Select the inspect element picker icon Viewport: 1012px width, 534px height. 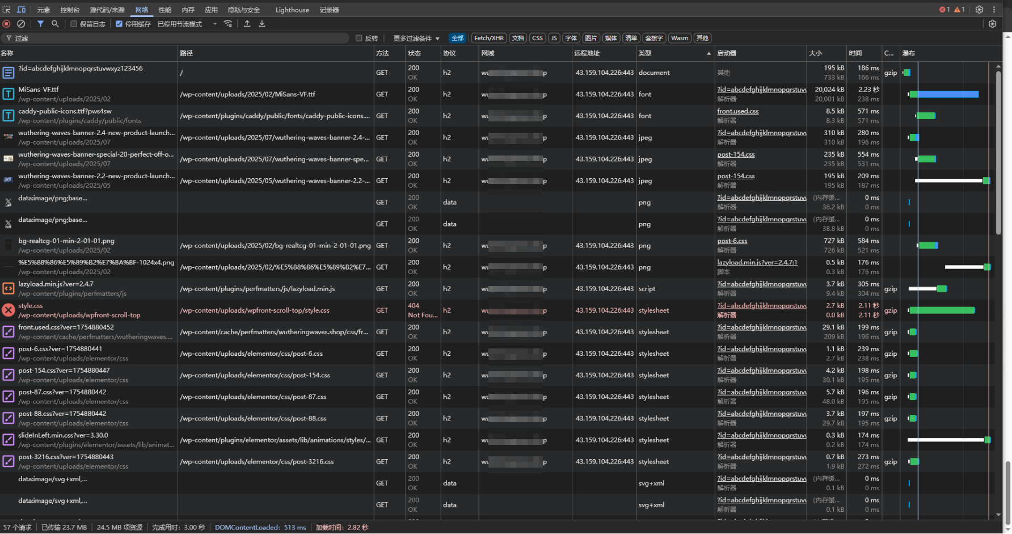(x=7, y=10)
